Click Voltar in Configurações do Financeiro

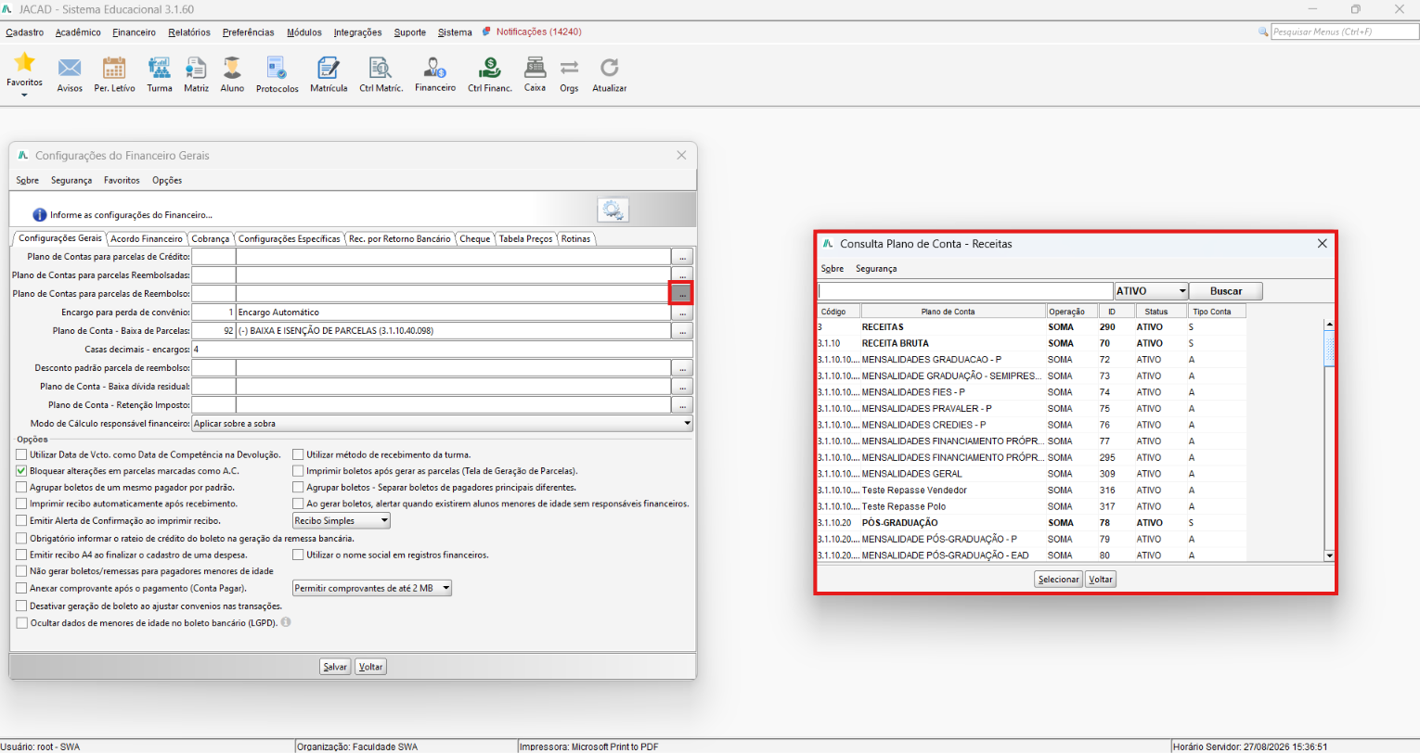point(370,667)
